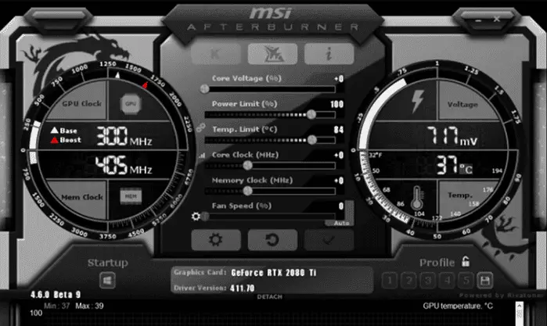Click the Core Clock slider handle
The image size is (547, 326).
click(248, 165)
